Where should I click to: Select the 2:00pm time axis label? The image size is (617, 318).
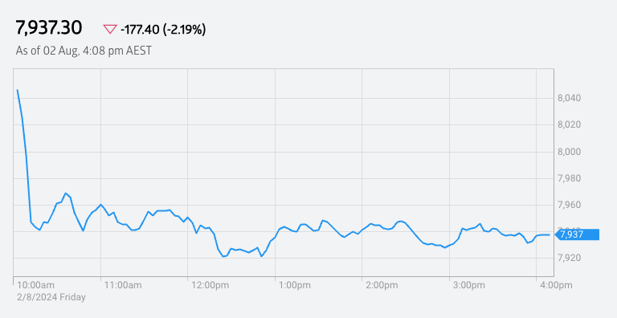coord(382,285)
